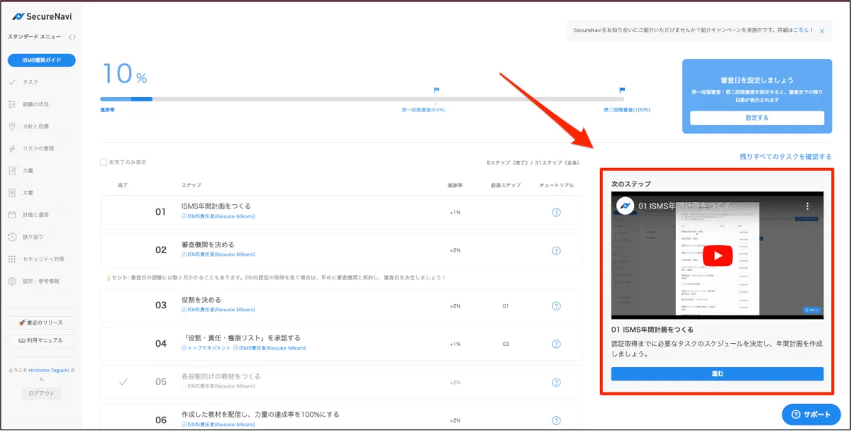The width and height of the screenshot is (851, 431).
Task: Toggle the スタンダード メニュー switch arrows
Action: click(x=72, y=37)
